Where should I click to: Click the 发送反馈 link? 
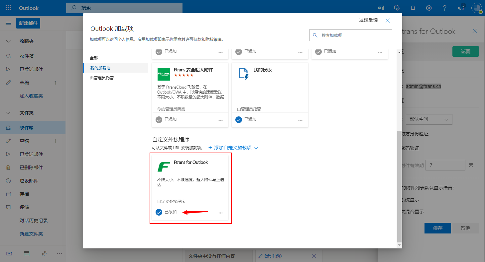tap(368, 20)
